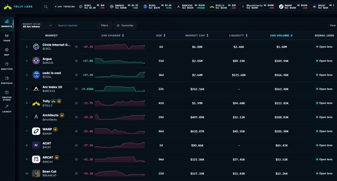337x181 pixels.
Task: Click the Arc Index 10 token logo
Action: click(x=36, y=89)
